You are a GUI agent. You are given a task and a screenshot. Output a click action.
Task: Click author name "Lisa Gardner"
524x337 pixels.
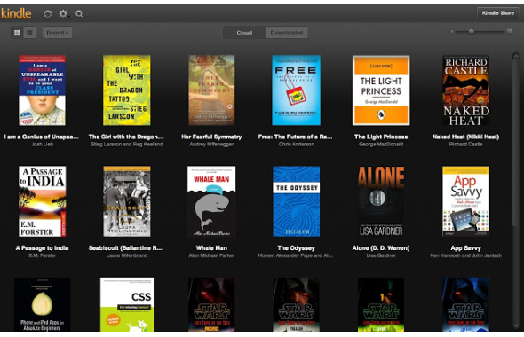381,255
